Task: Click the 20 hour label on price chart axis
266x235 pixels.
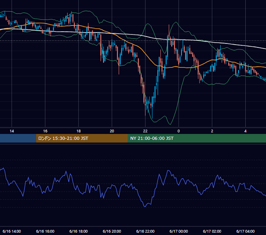Action: click(x=112, y=131)
